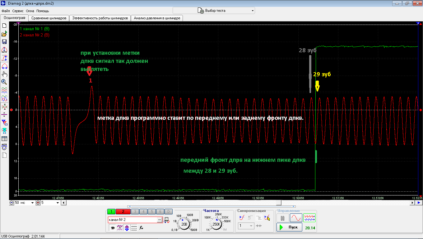Select channel 2 red button

(x=123, y=212)
